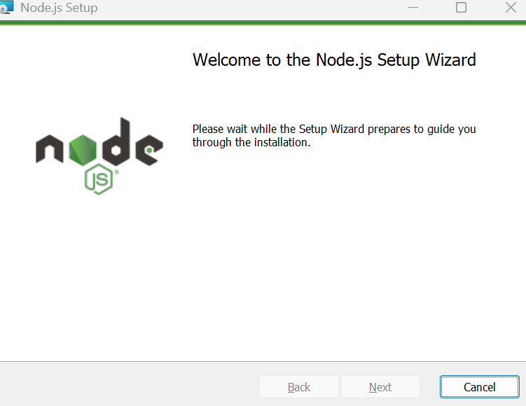Close the Node.js Setup window
This screenshot has height=406, width=526.
(511, 8)
